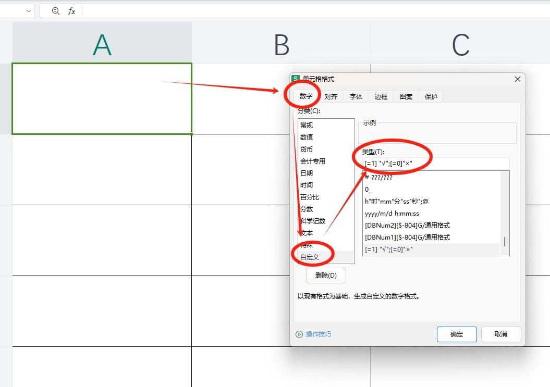The height and width of the screenshot is (387, 550).
Task: Close the 单元格格式 dialog
Action: pos(517,79)
